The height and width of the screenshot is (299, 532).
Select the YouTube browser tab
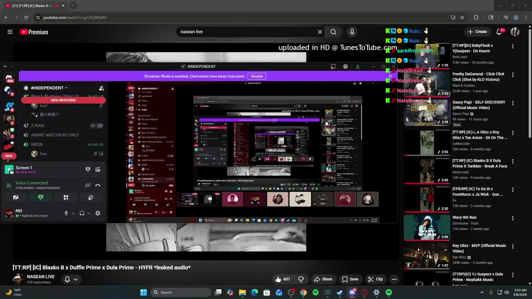tap(35, 5)
